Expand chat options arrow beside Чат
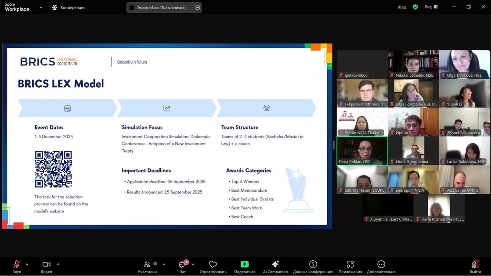 193,265
